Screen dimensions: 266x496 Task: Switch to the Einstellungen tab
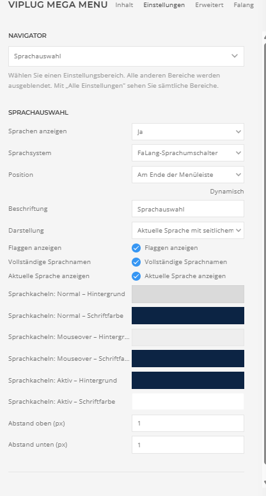click(164, 5)
